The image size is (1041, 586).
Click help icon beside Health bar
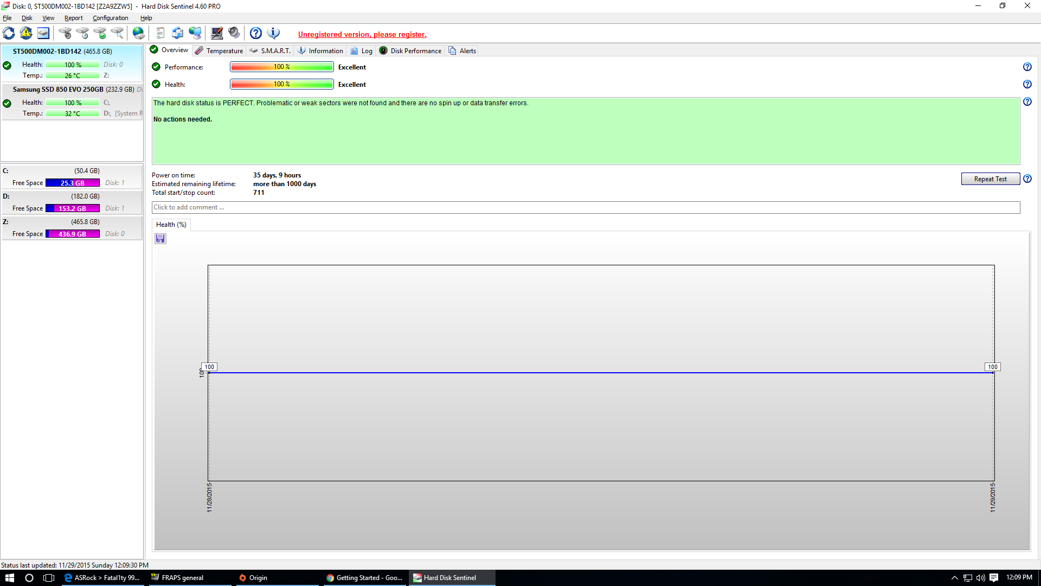1027,85
